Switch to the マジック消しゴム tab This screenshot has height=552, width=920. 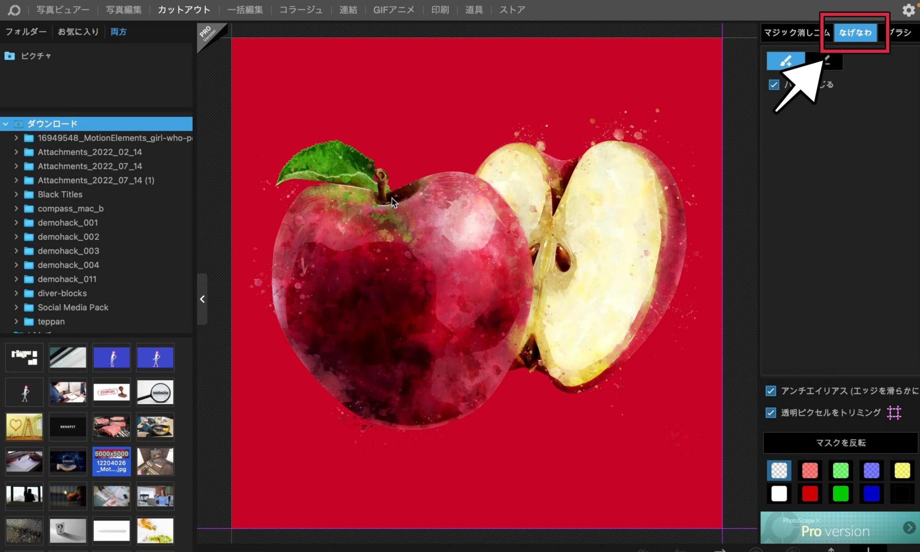[x=793, y=33]
